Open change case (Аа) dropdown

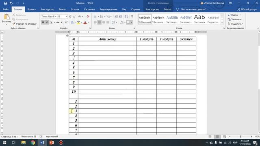(x=80, y=16)
